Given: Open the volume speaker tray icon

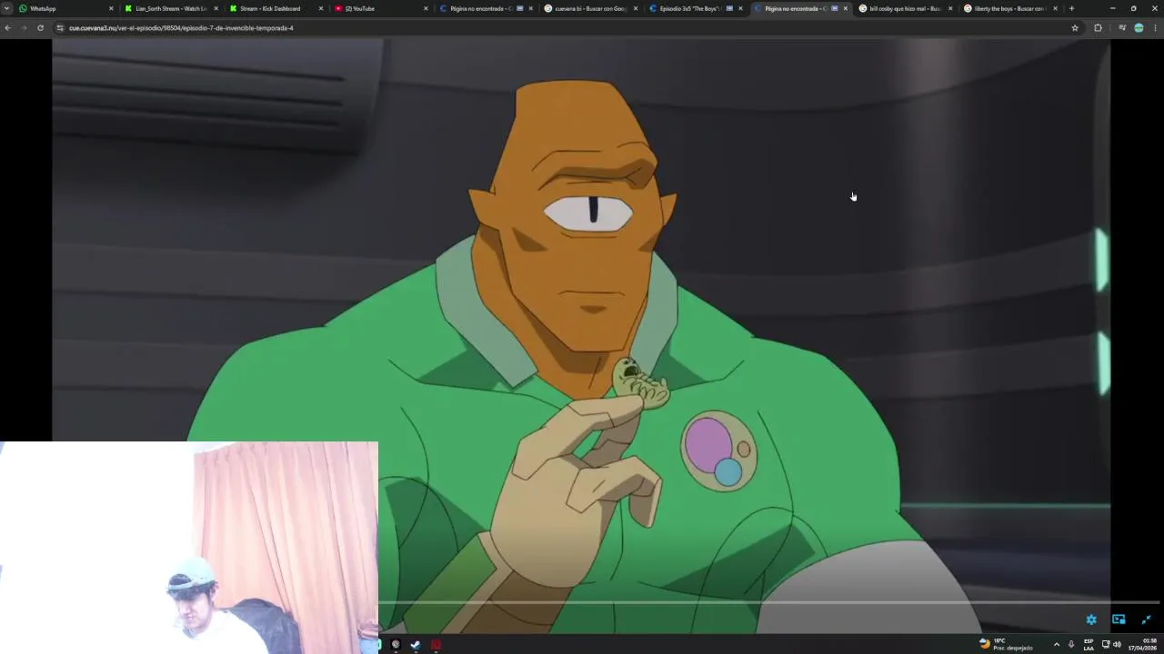Looking at the screenshot, I should pyautogui.click(x=1117, y=644).
